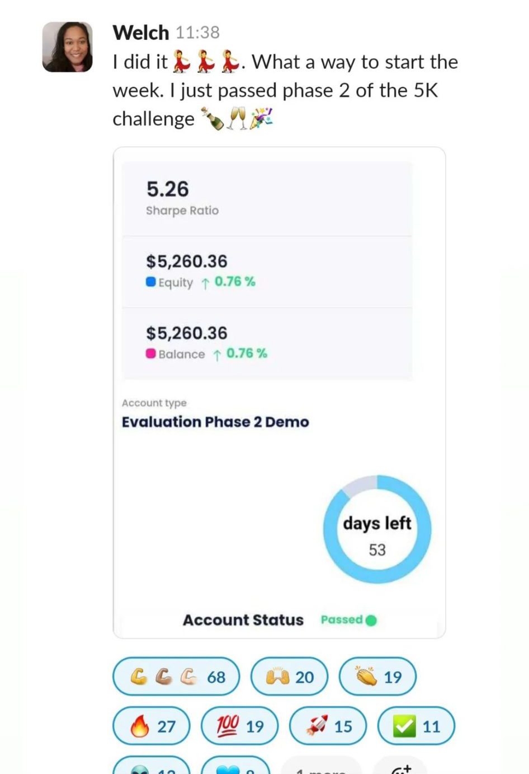Image resolution: width=529 pixels, height=774 pixels.
Task: Click the Equity $5,260.36 row
Action: 267,271
